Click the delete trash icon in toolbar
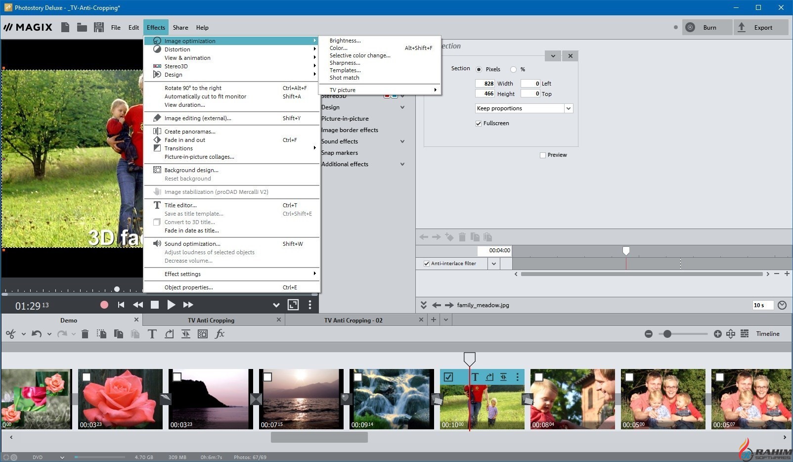Image resolution: width=793 pixels, height=462 pixels. [85, 334]
